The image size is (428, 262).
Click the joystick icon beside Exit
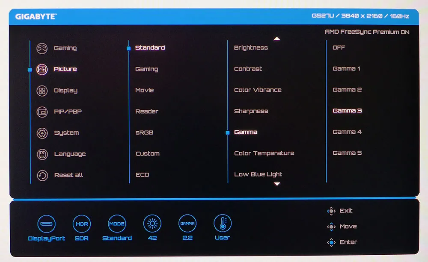pyautogui.click(x=331, y=211)
